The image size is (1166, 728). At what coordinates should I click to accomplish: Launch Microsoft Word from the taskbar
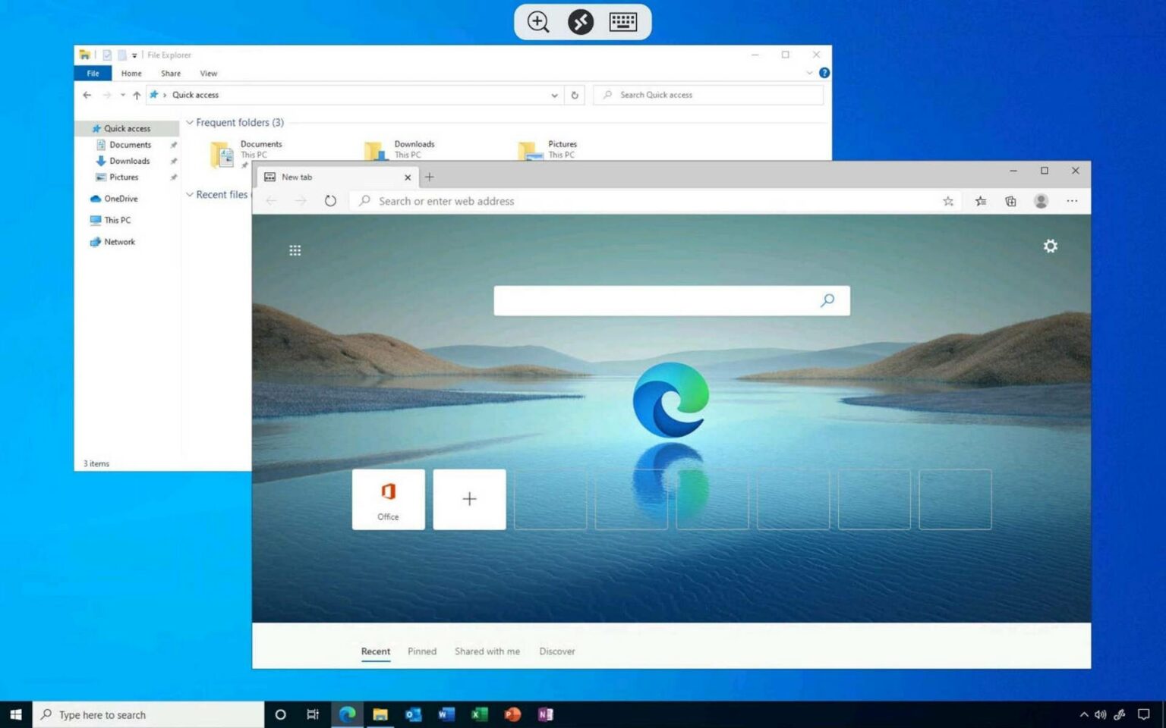tap(446, 714)
